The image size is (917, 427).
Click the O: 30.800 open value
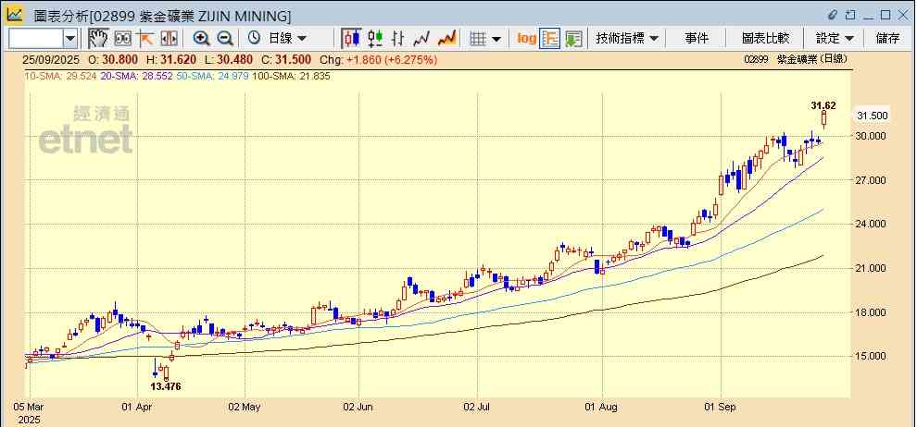(x=113, y=59)
